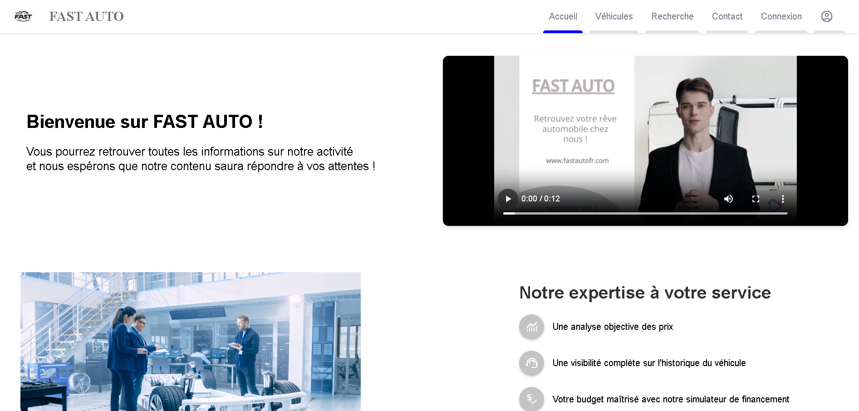The image size is (859, 411).
Task: Click the FAST AUTO brand title
Action: coord(86,16)
